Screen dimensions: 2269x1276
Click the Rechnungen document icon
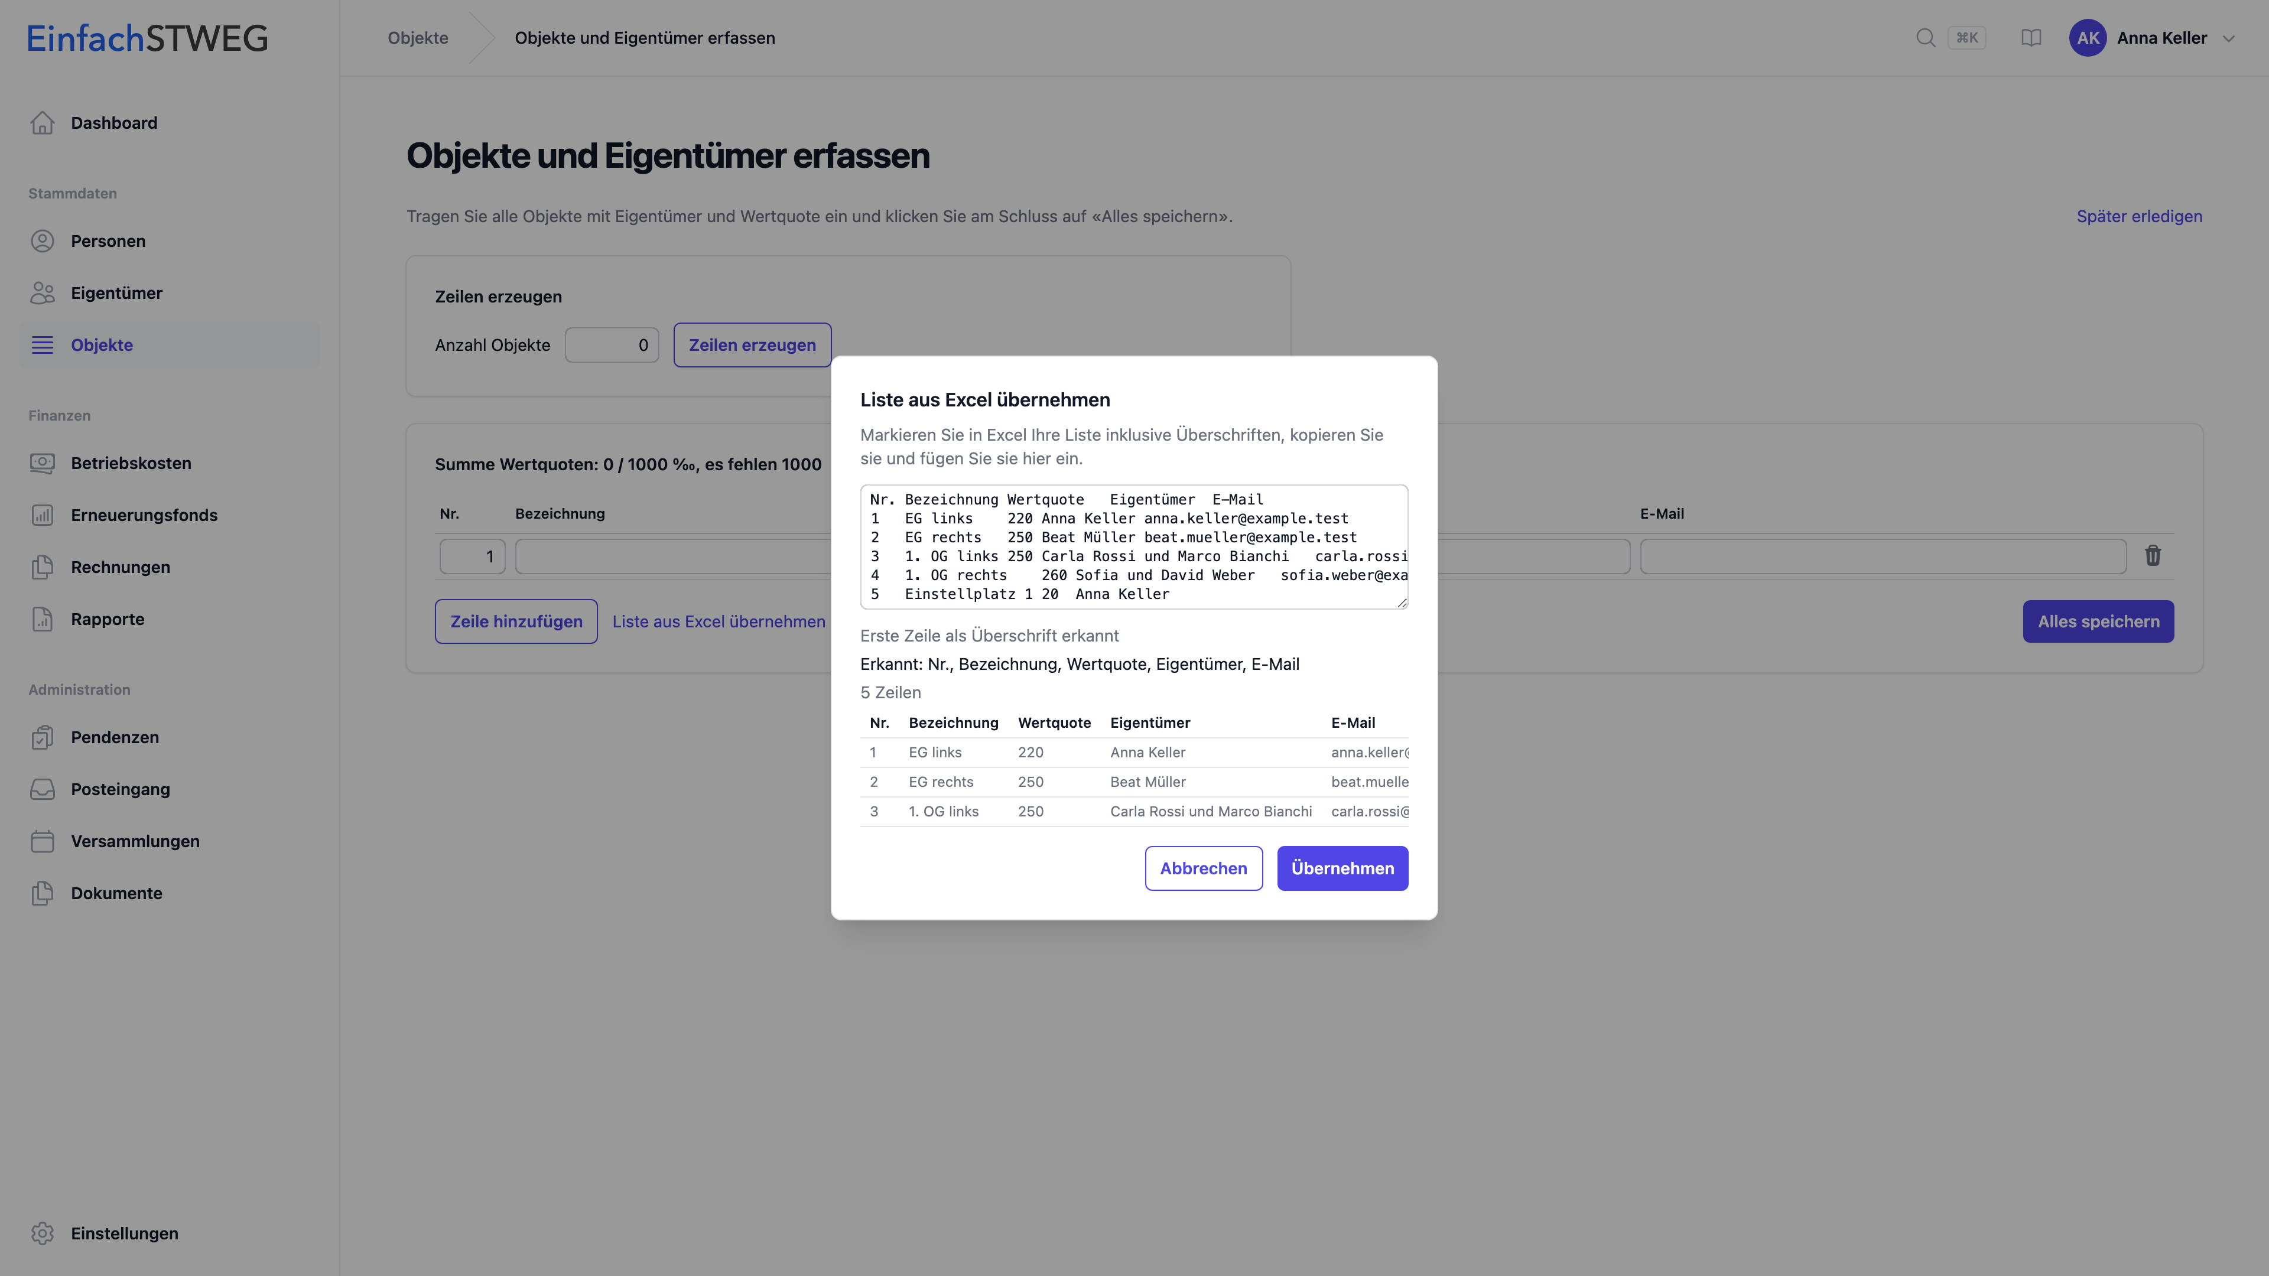point(43,567)
